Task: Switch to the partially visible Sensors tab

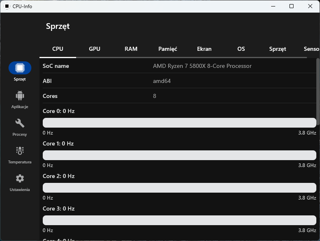Action: (x=311, y=49)
